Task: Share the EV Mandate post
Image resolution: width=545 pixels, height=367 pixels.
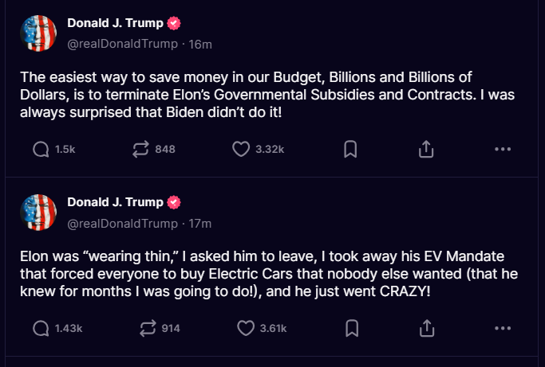Action: coord(426,328)
